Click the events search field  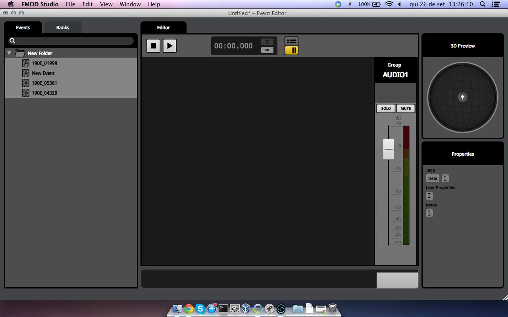pos(71,41)
